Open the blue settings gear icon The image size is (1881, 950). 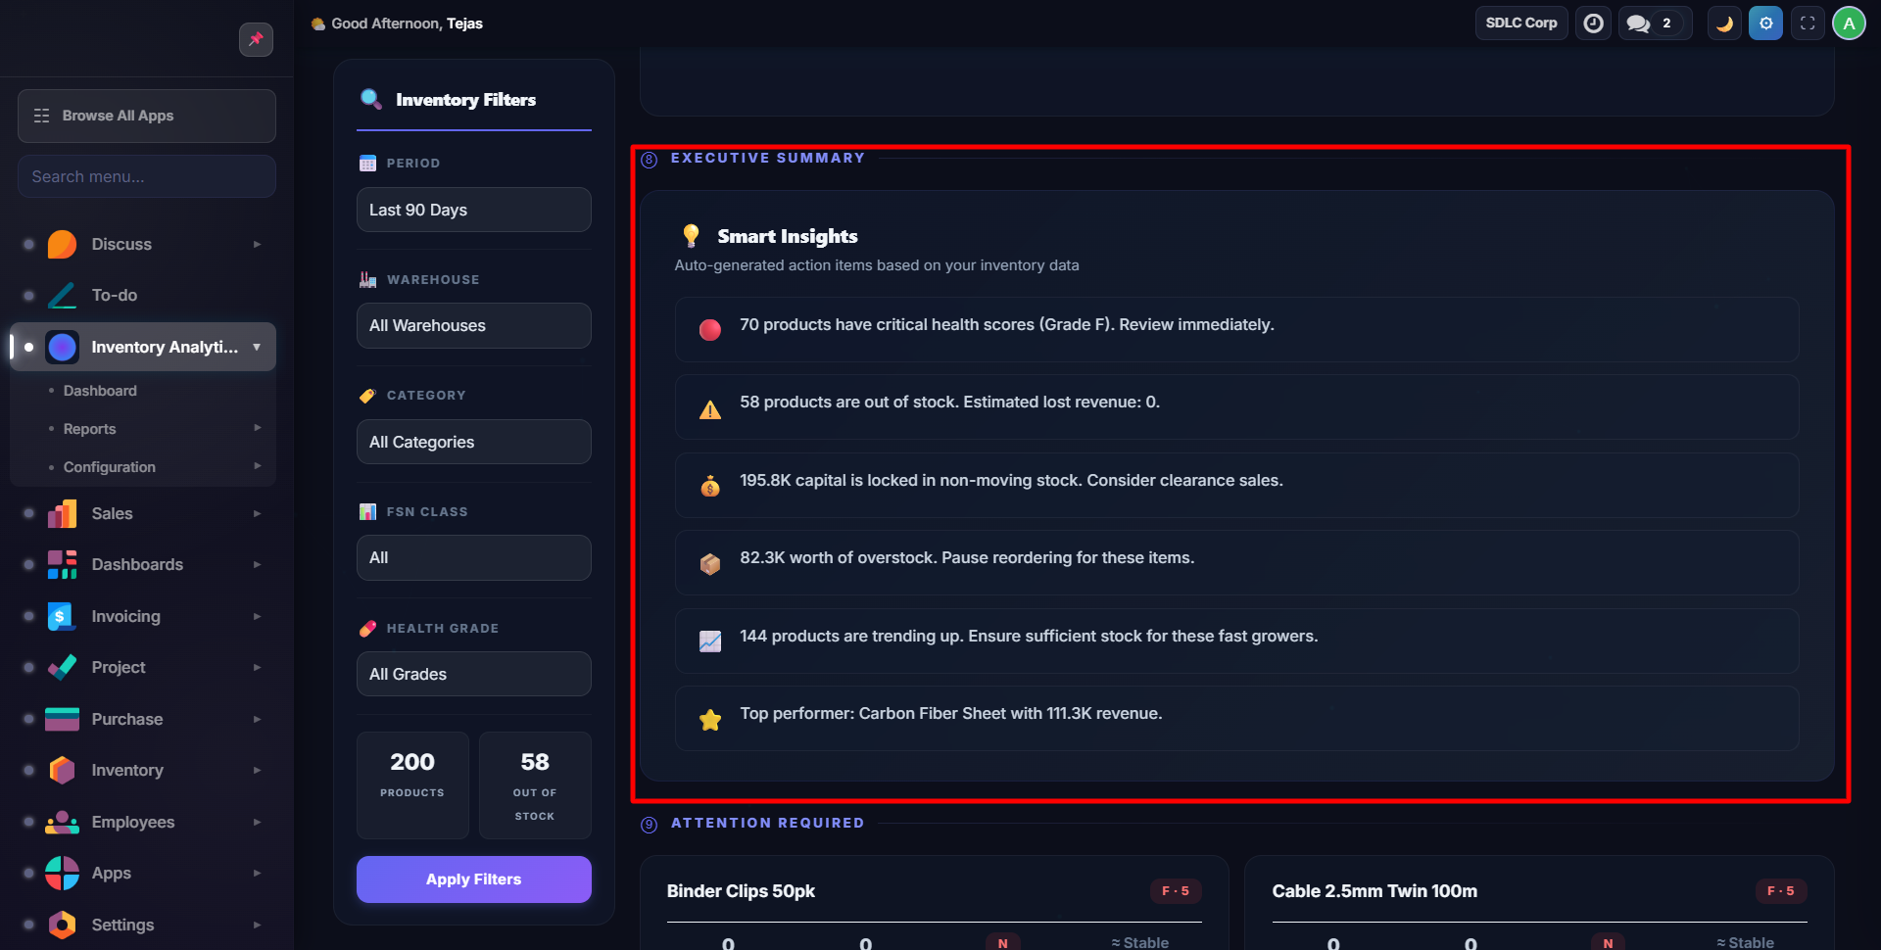pyautogui.click(x=1765, y=24)
